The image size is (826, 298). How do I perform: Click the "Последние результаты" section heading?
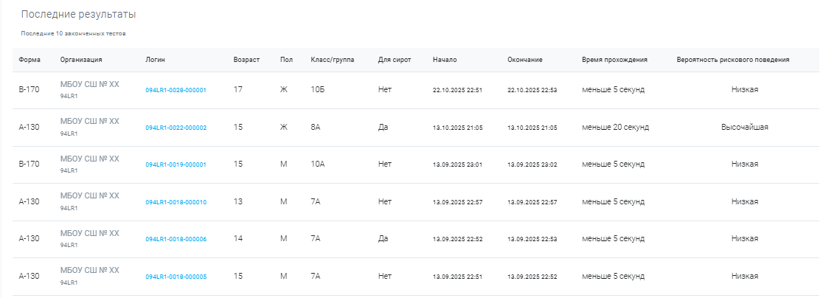click(x=78, y=15)
